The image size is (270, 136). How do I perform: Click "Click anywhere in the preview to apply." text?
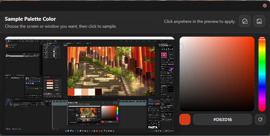click(200, 21)
